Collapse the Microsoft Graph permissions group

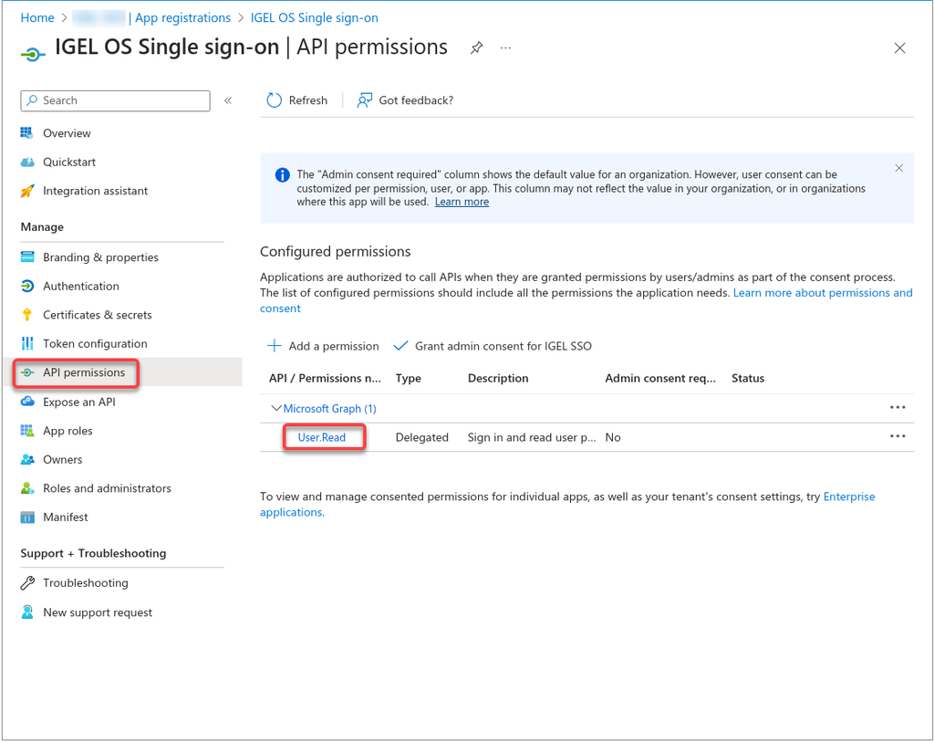[276, 409]
